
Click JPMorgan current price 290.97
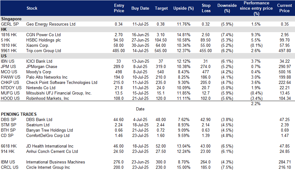click(x=285, y=67)
